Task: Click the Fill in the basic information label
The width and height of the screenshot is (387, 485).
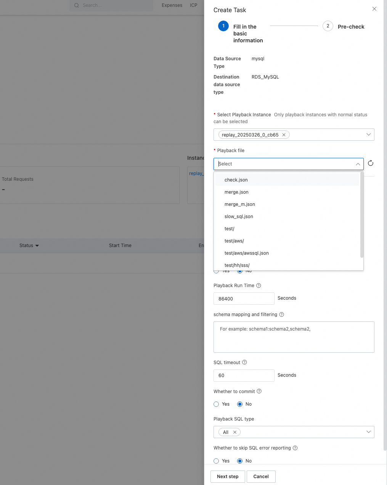Action: (248, 34)
